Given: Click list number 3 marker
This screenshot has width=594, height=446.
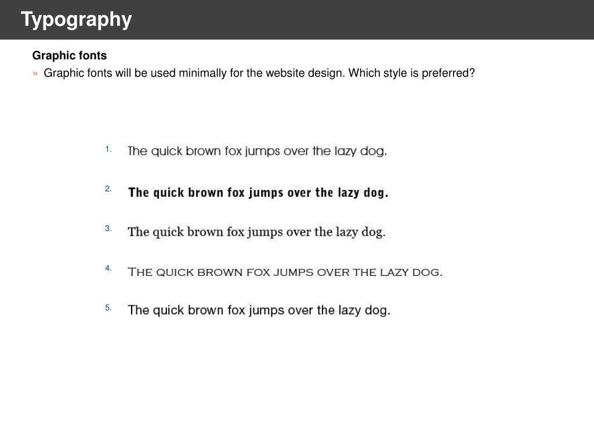Looking at the screenshot, I should tap(108, 228).
